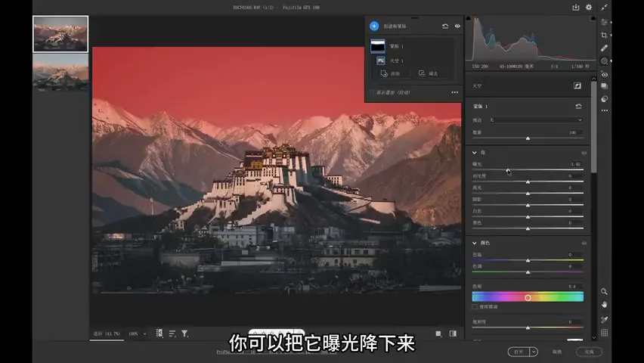Toggle the single view square icon
This screenshot has height=363, width=644.
438,334
